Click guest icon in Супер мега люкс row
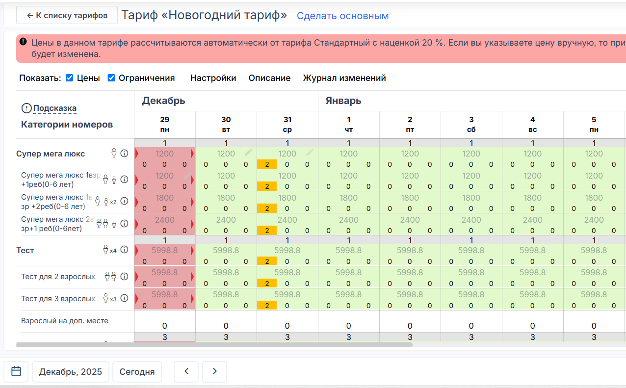The width and height of the screenshot is (626, 388). coord(114,154)
